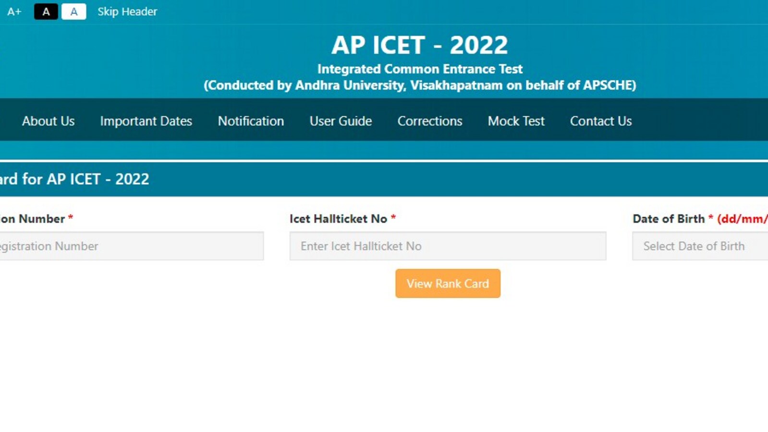Focus the Registration Number input field
This screenshot has height=432, width=768.
coord(130,246)
